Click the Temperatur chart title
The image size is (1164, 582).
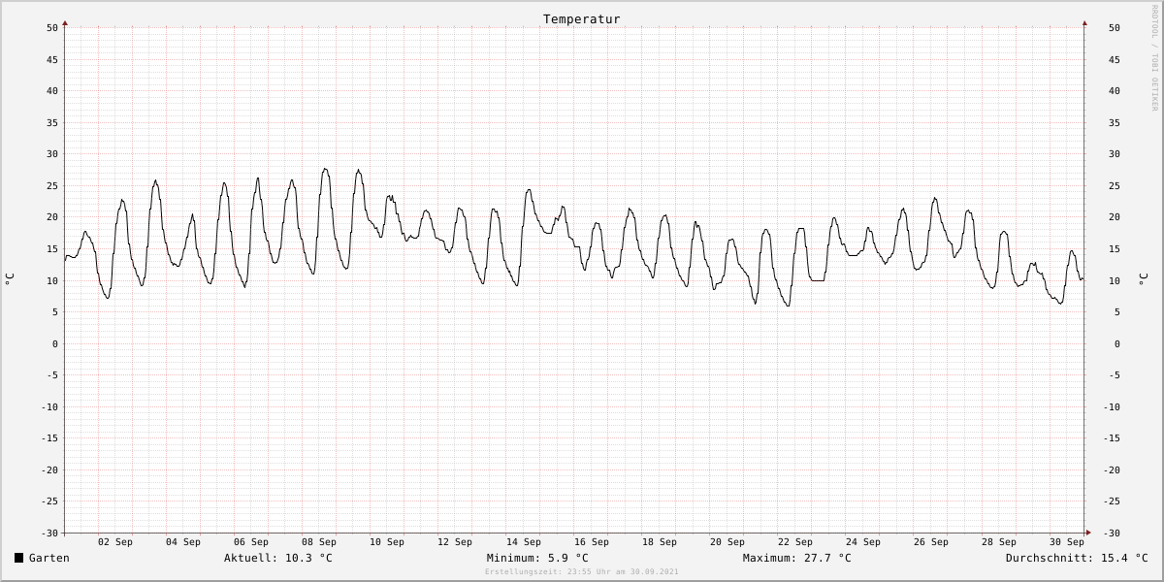(582, 19)
